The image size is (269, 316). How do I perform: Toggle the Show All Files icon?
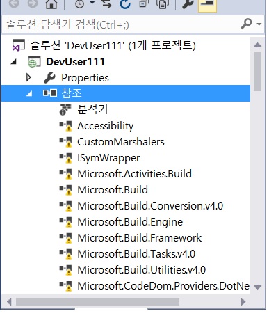[x=162, y=4]
